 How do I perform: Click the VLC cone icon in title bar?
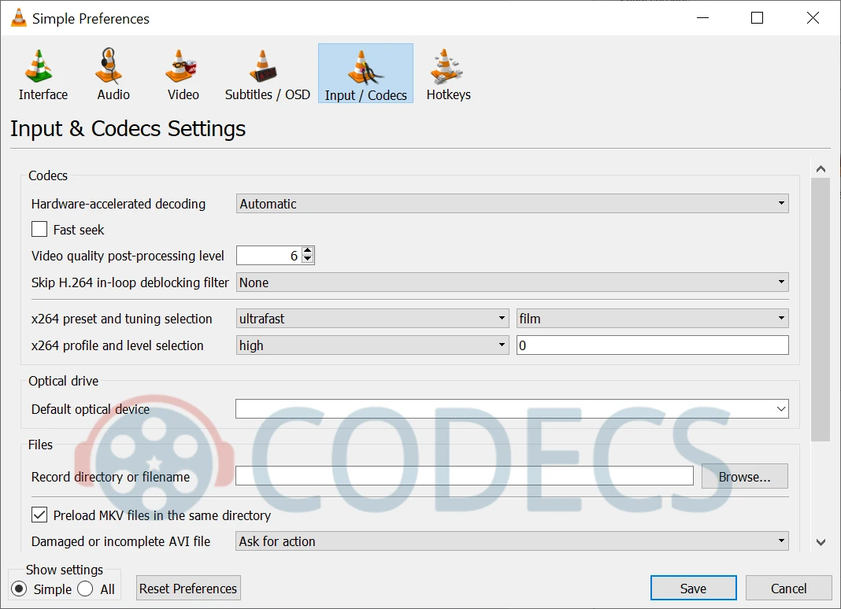[18, 18]
